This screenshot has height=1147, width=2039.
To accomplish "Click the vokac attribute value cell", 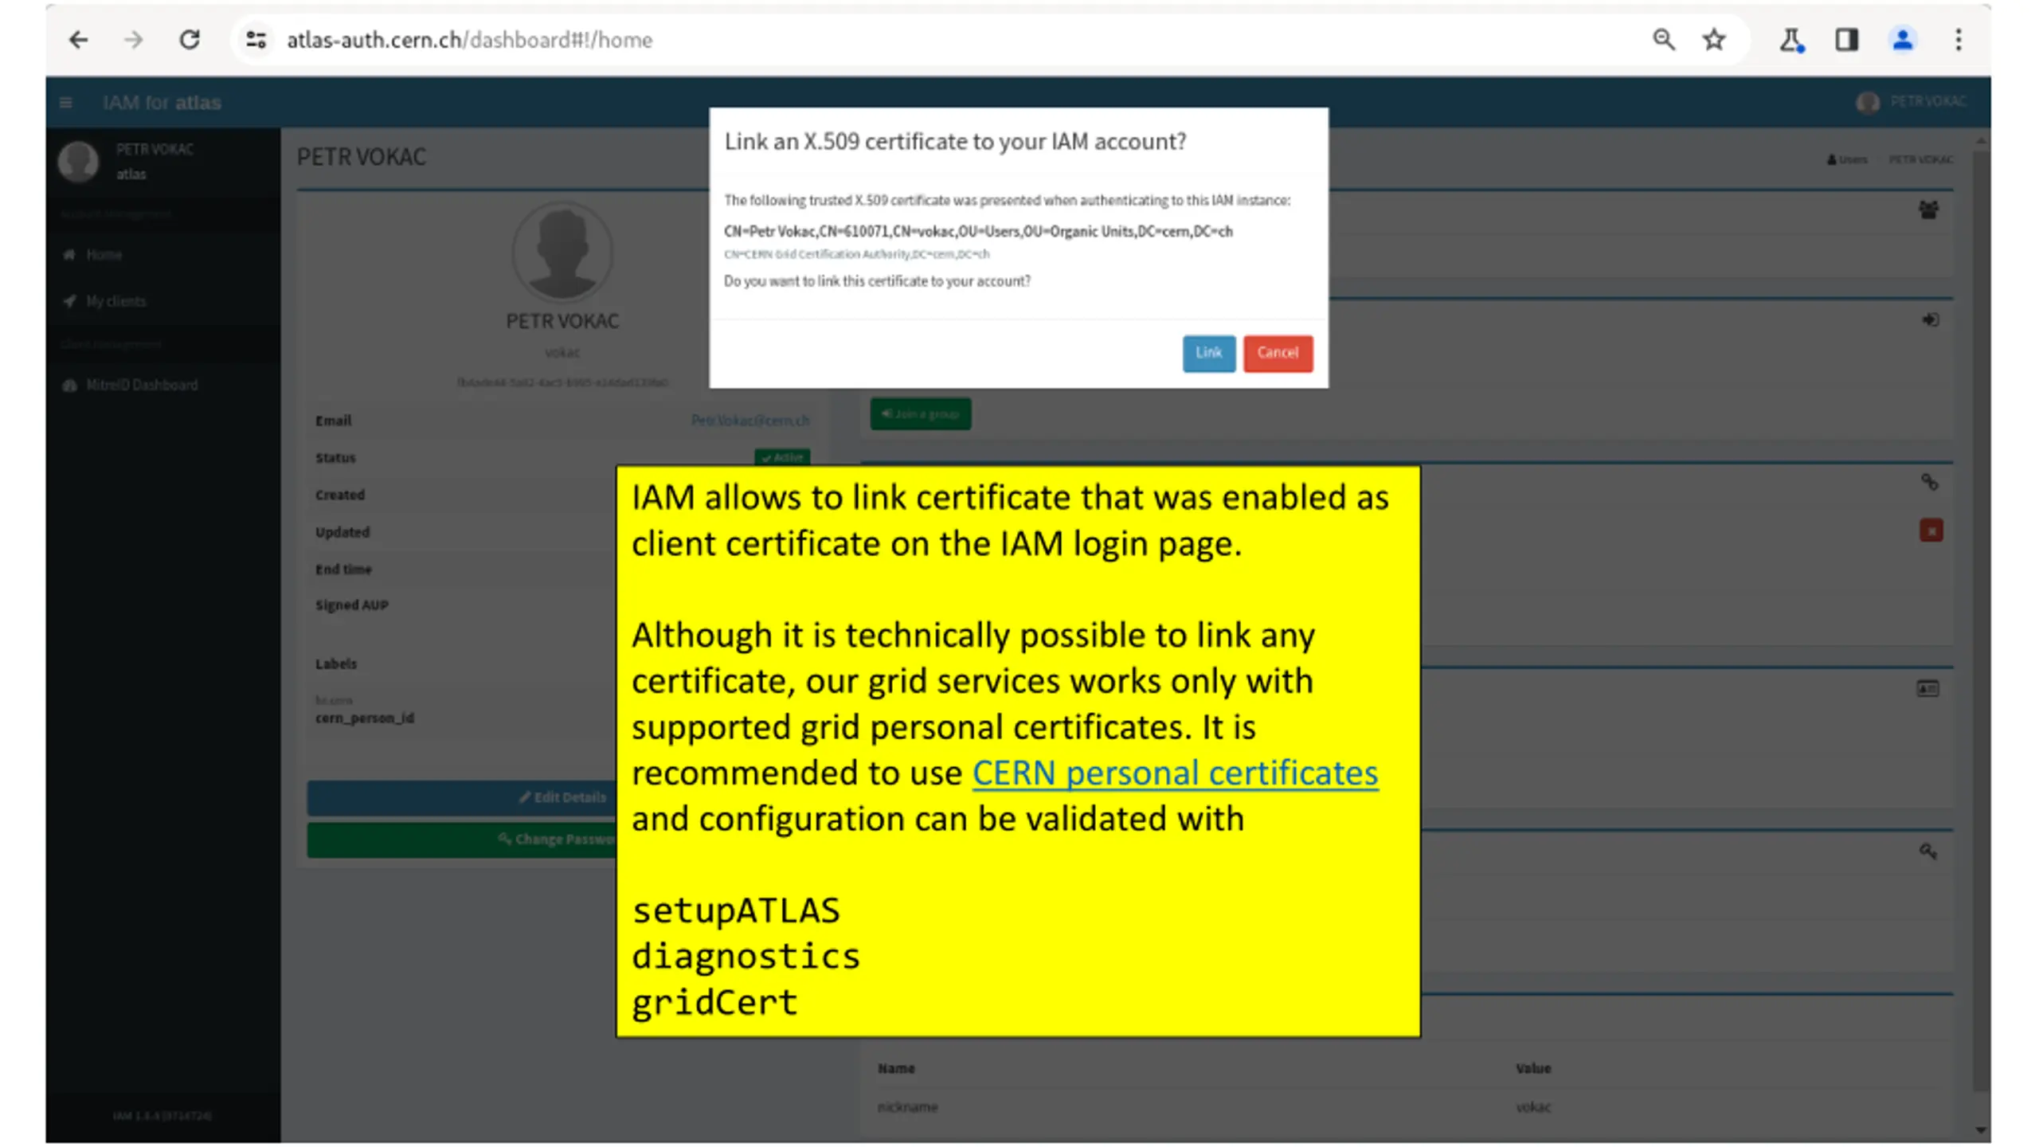I will pos(1533,1107).
